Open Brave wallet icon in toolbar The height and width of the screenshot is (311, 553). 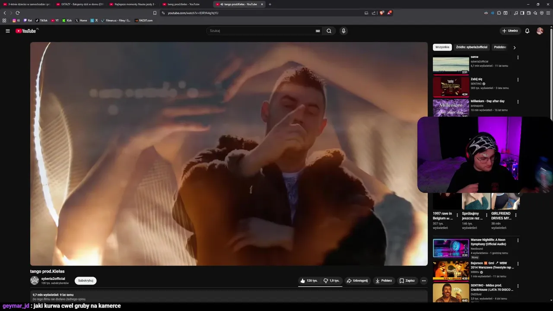[x=529, y=13]
